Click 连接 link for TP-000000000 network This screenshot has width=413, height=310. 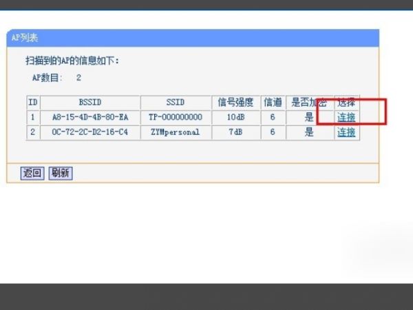pos(346,117)
